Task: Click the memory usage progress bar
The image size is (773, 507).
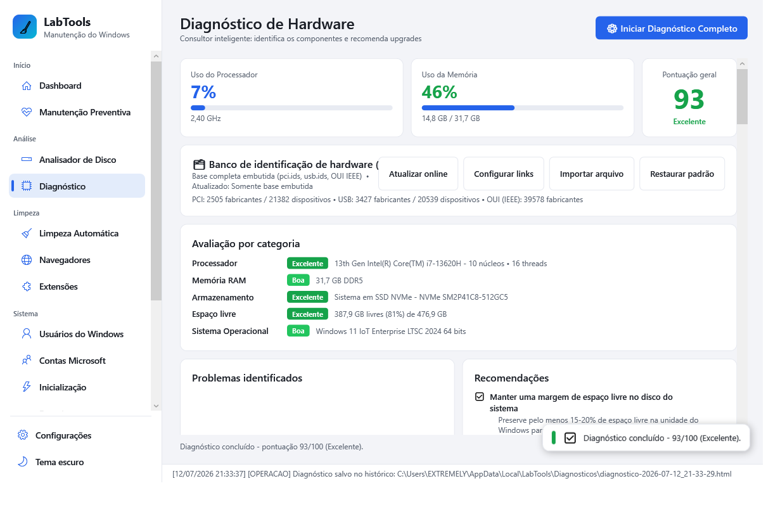Action: [x=523, y=108]
